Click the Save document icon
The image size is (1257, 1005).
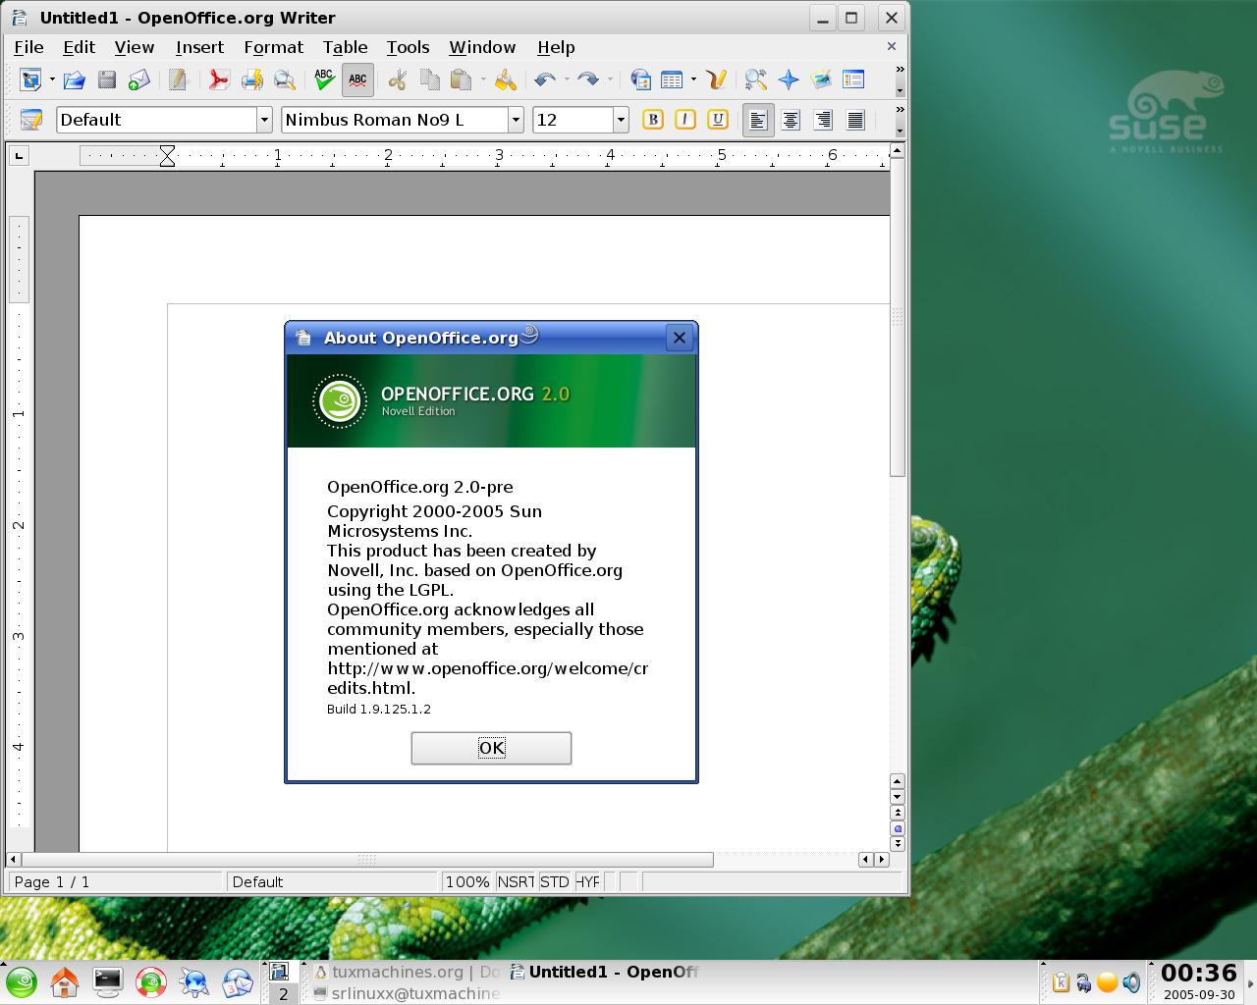click(x=107, y=80)
